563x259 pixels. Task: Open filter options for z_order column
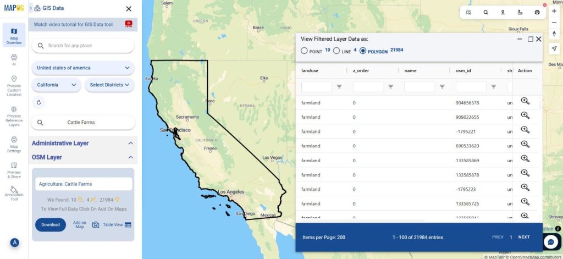click(391, 86)
